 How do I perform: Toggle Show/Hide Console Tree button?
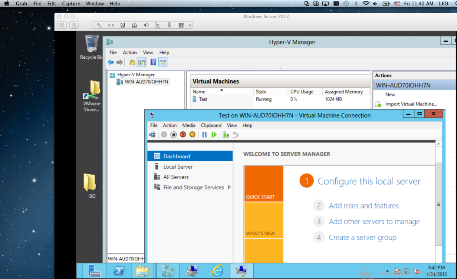click(x=141, y=62)
